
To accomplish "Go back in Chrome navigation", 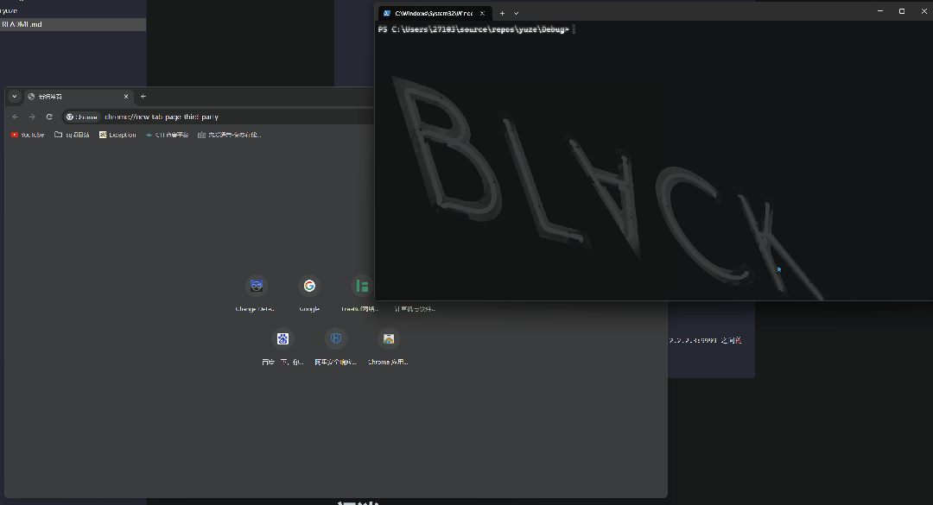I will click(x=16, y=117).
